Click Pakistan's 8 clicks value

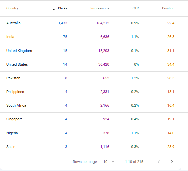tap(66, 78)
